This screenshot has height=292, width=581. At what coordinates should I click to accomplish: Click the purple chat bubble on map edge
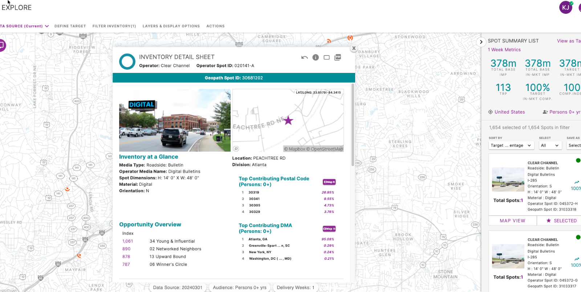point(2,45)
